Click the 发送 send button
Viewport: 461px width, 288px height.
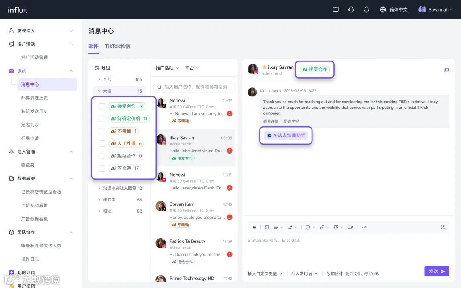[x=437, y=271]
